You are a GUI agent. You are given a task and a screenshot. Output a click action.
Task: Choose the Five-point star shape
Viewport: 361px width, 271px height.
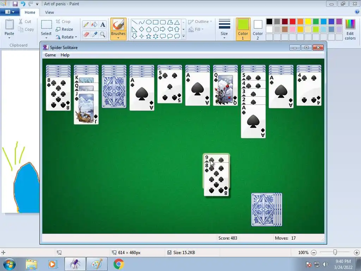(149, 36)
